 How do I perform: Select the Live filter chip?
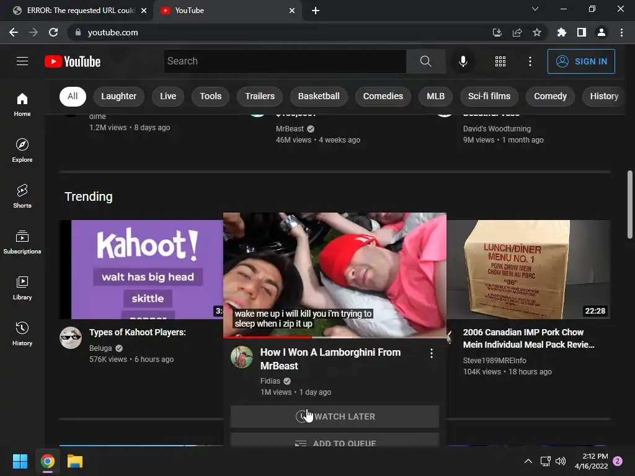pyautogui.click(x=168, y=96)
